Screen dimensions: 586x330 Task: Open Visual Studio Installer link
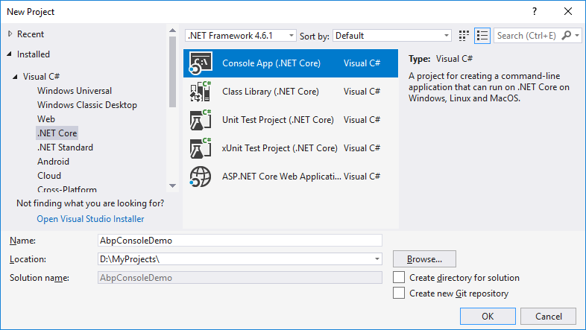coord(90,219)
